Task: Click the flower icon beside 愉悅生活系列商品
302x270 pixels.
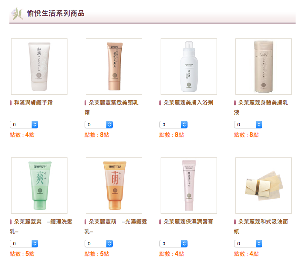Action: click(x=18, y=14)
